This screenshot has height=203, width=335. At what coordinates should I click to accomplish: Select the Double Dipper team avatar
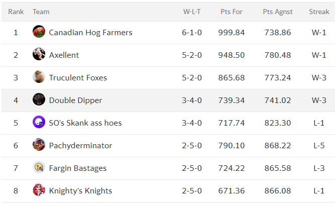click(39, 99)
